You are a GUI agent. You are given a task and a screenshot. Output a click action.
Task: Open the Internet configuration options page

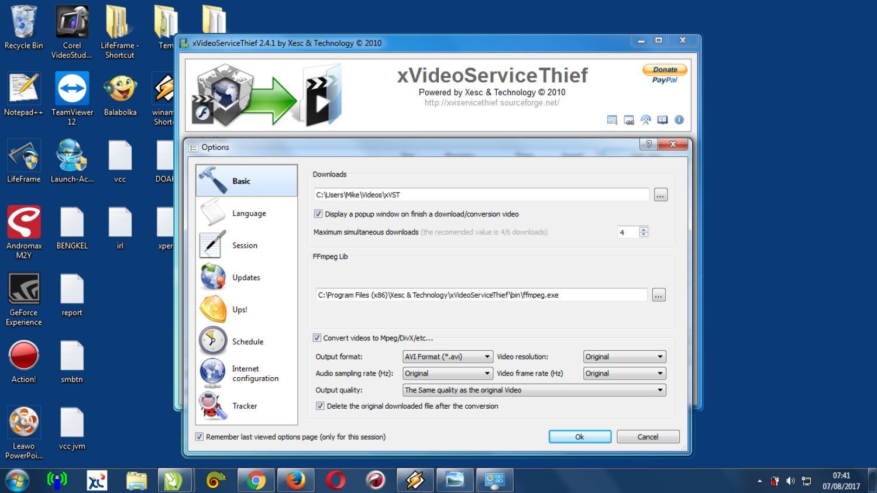246,374
